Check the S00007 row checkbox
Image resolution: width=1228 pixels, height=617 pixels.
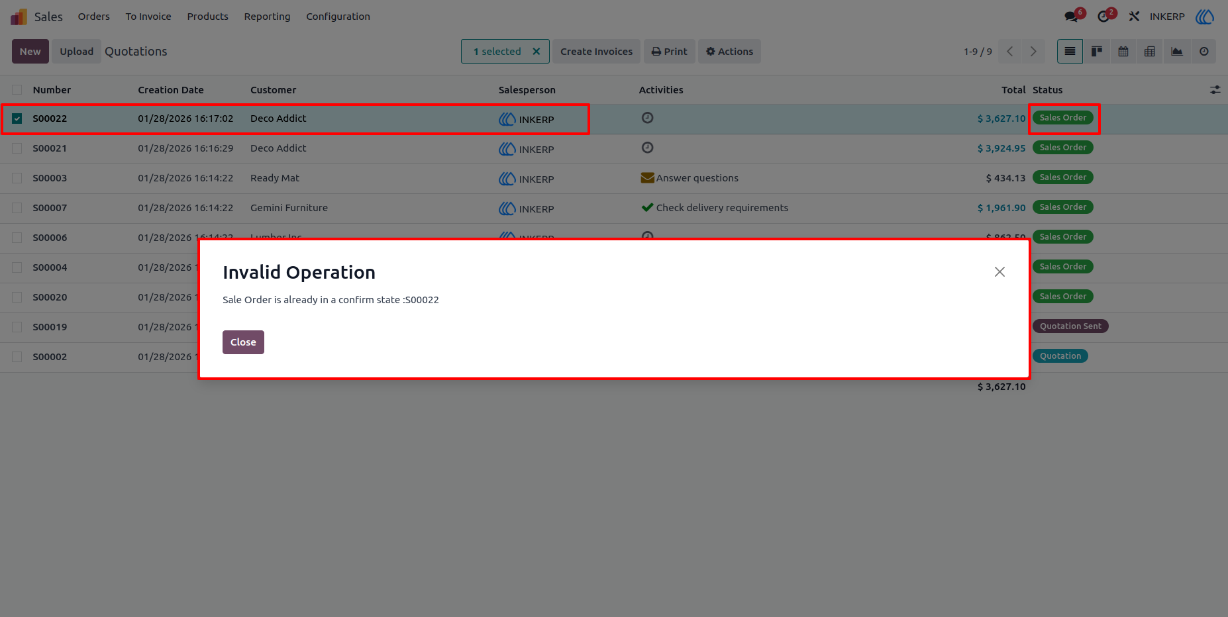point(17,208)
